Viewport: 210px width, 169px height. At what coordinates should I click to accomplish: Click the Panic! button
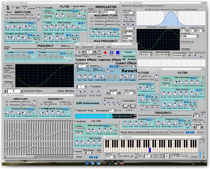[129, 52]
